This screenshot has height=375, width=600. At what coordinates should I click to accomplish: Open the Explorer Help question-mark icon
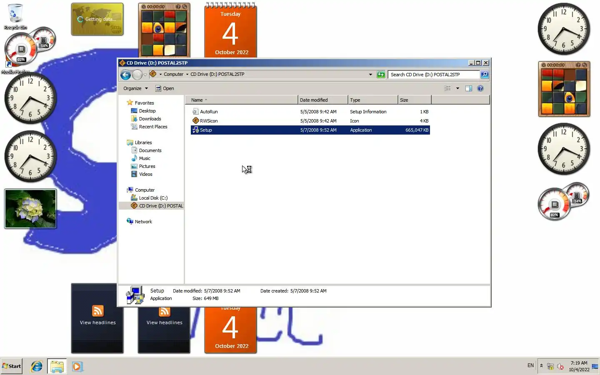pos(480,88)
